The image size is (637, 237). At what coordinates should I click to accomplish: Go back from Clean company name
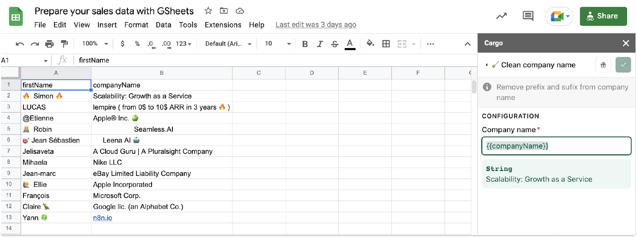(487, 65)
